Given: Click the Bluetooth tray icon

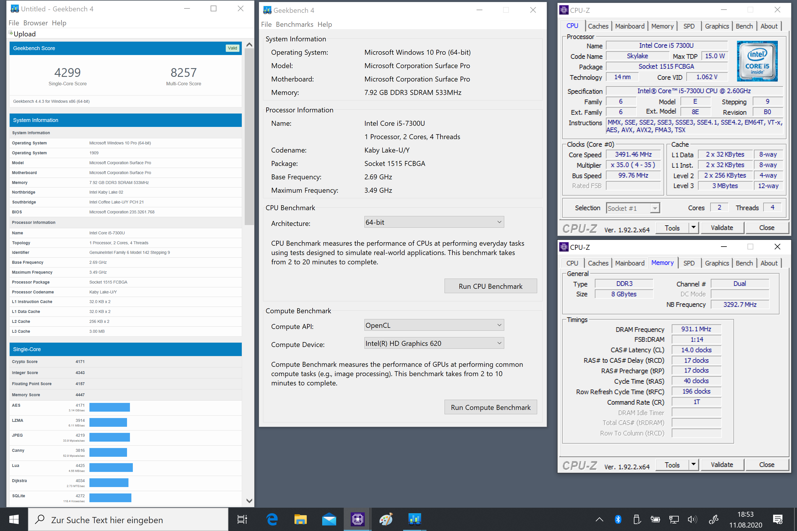Looking at the screenshot, I should click(618, 519).
